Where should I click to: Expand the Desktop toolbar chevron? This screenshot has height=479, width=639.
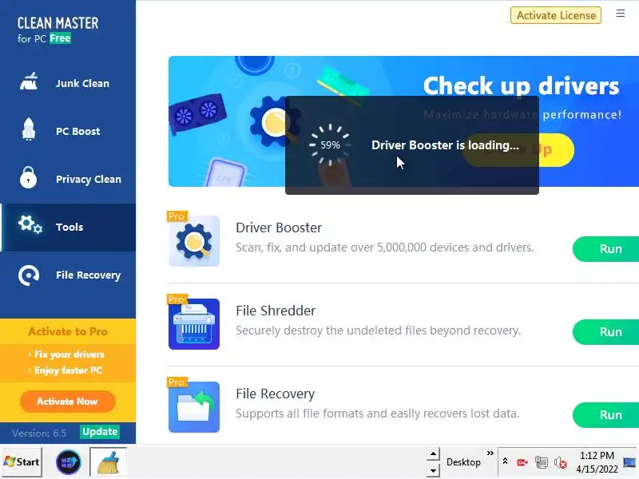point(490,453)
